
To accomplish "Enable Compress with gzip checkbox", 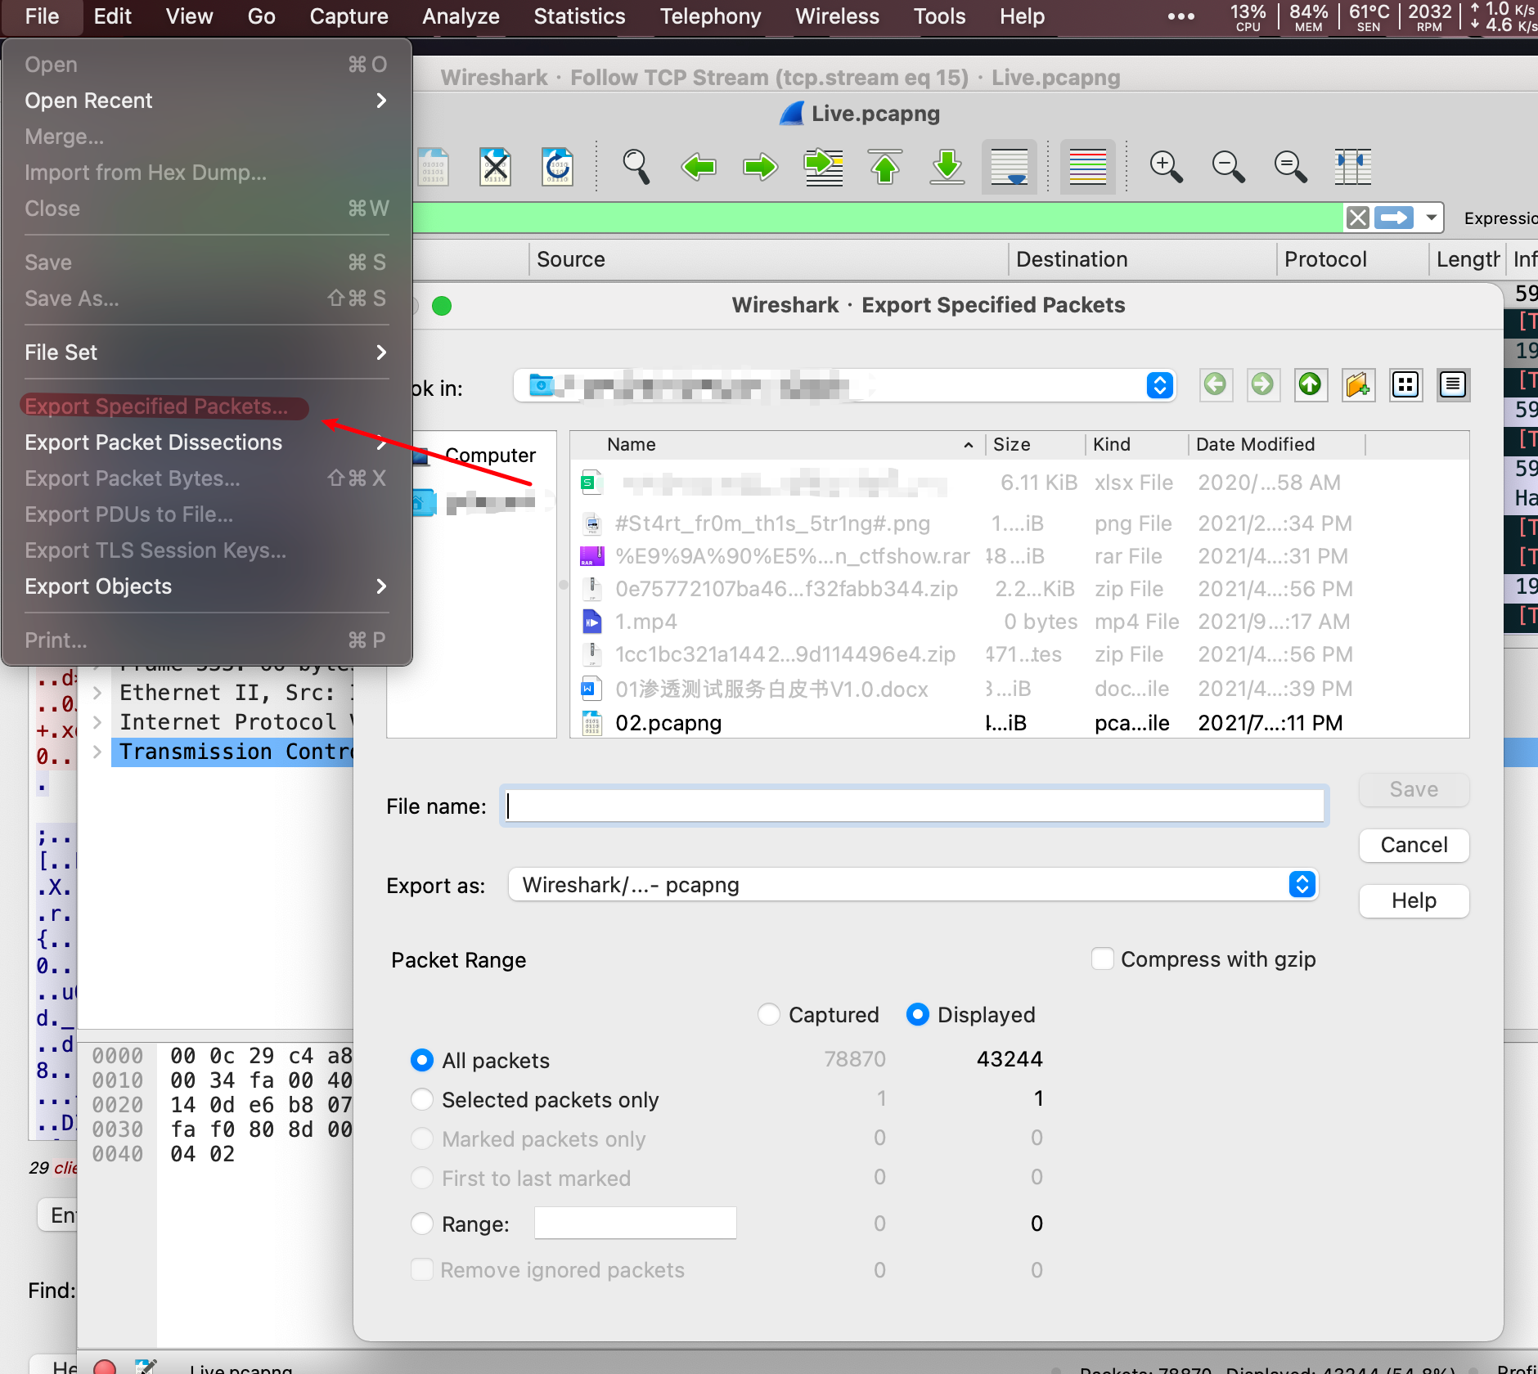I will (x=1103, y=959).
